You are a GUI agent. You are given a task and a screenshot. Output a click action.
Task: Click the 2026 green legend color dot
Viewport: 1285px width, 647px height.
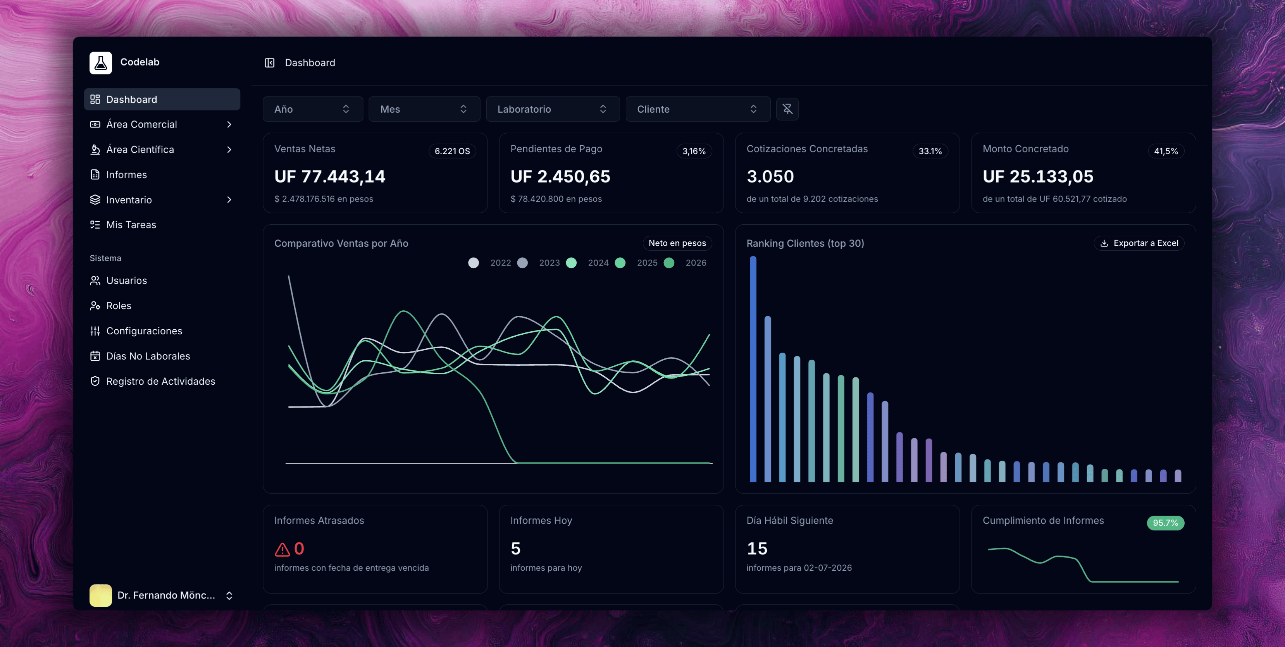669,263
